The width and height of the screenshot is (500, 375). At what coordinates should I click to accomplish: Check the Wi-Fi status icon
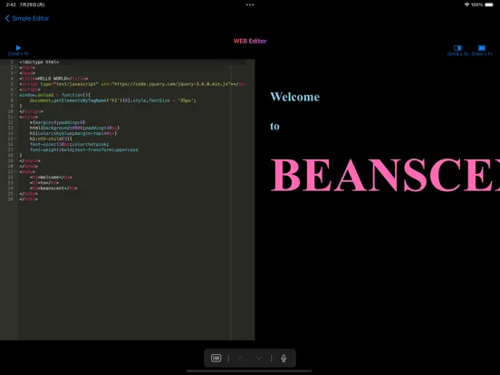pyautogui.click(x=466, y=5)
